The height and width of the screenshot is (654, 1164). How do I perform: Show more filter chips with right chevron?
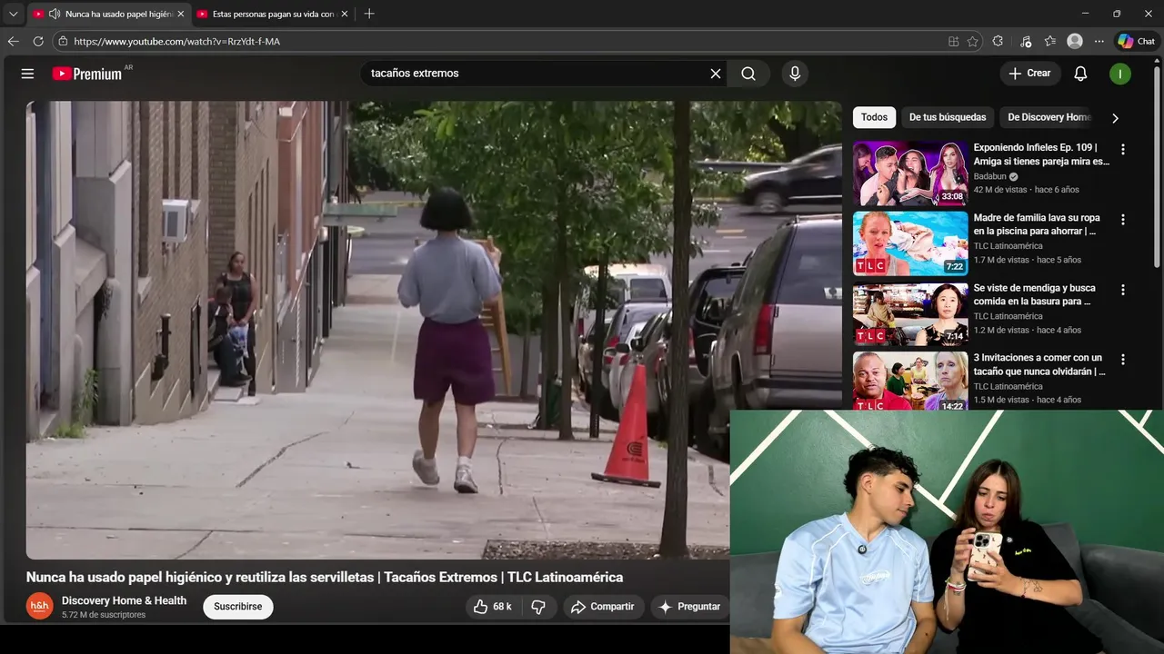[x=1115, y=118]
